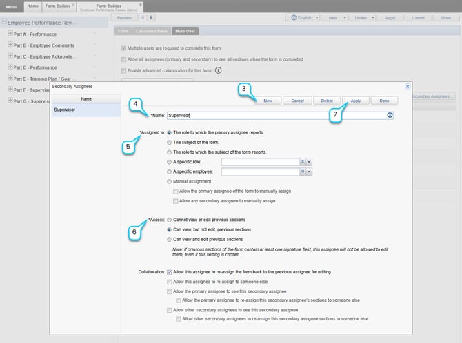Expand Part E - Training Plan node
The image size is (462, 343).
click(10, 78)
